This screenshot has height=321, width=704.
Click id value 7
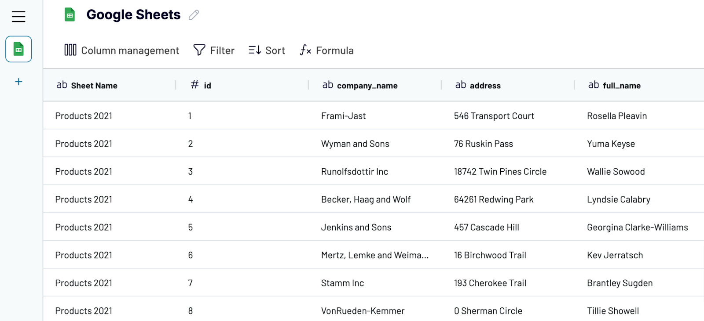[x=190, y=283]
